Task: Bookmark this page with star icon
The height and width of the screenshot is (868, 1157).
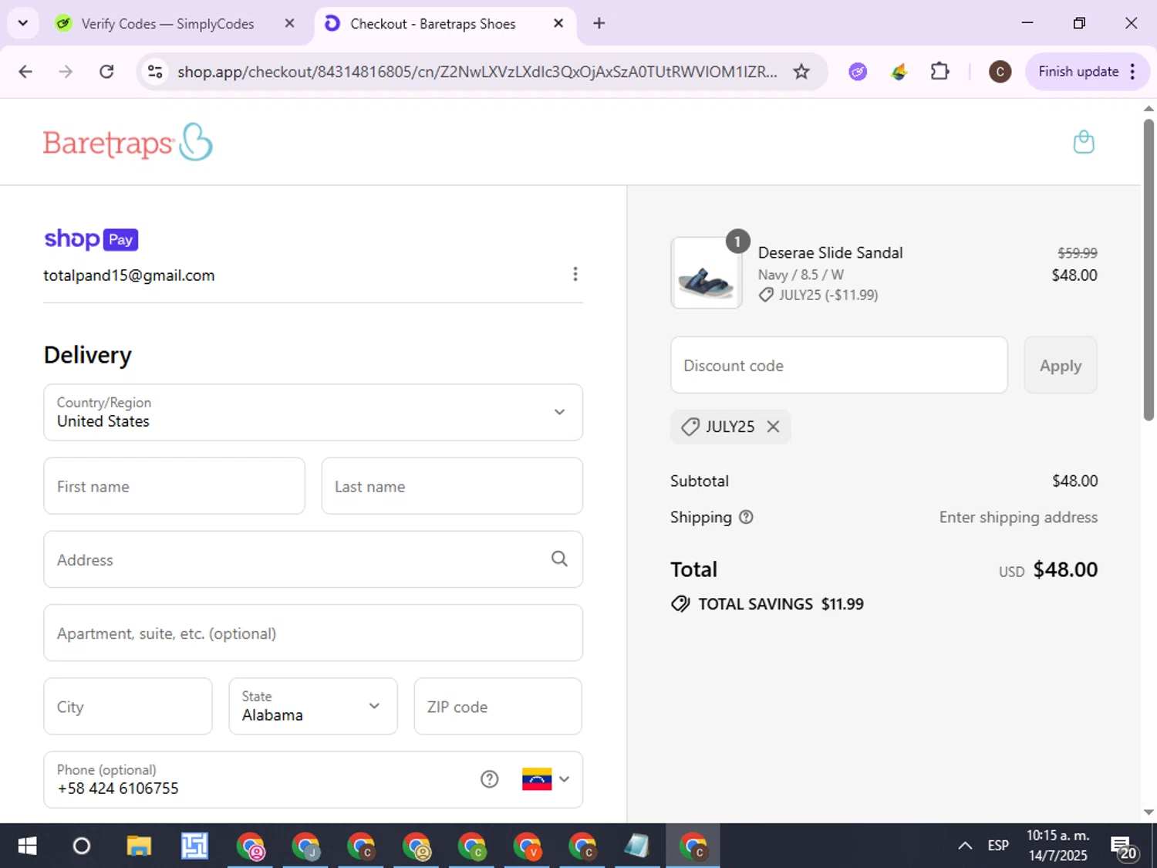Action: [x=801, y=72]
